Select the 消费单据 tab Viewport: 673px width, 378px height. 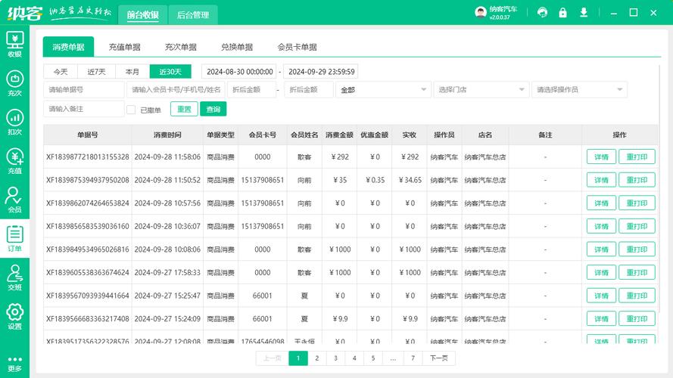click(68, 47)
